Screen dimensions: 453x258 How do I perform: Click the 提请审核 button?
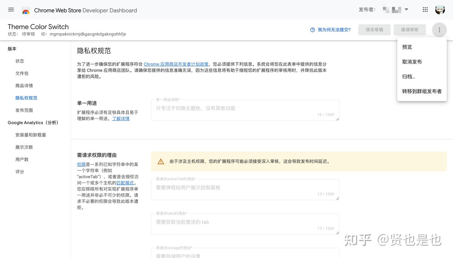click(410, 30)
